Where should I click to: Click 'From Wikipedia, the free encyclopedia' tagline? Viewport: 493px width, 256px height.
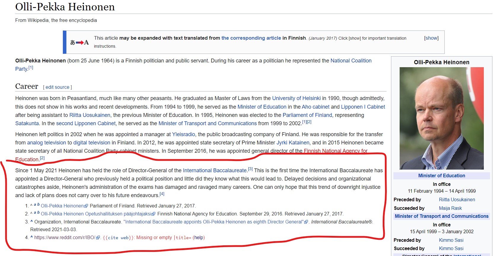[56, 20]
